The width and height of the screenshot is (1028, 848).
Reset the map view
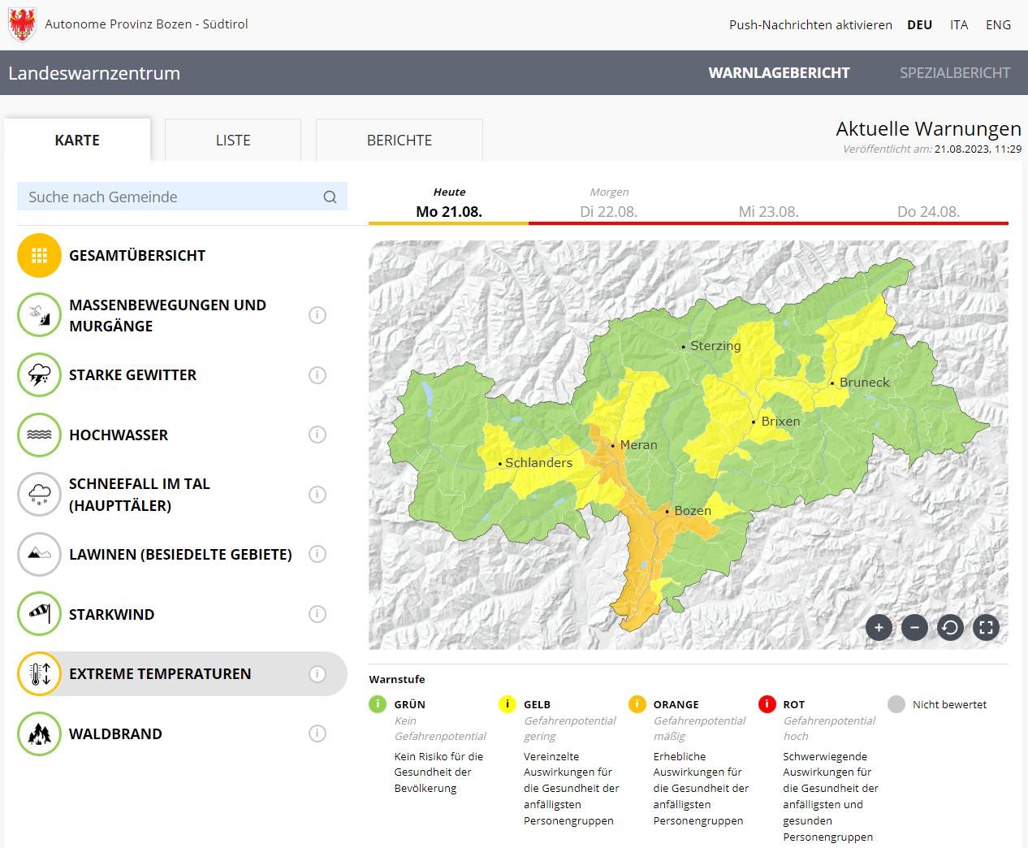pyautogui.click(x=950, y=627)
